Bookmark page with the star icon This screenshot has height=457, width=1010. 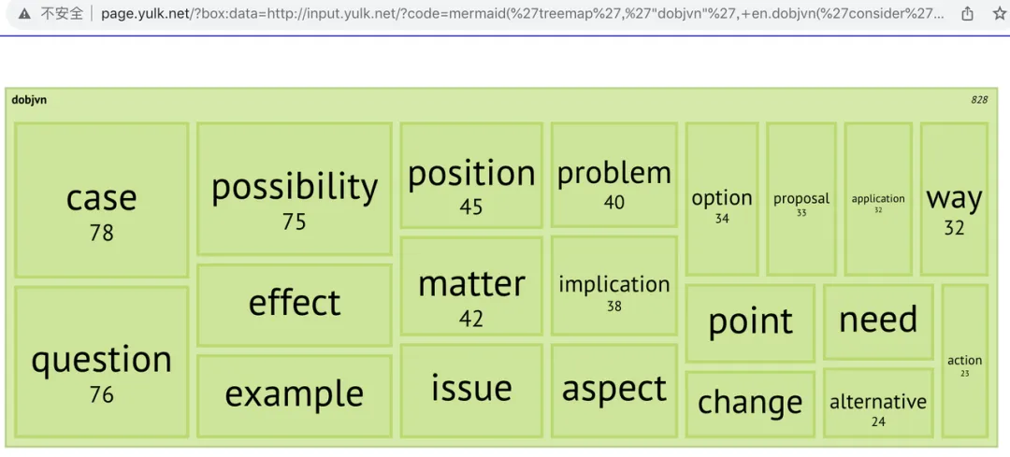tap(999, 14)
